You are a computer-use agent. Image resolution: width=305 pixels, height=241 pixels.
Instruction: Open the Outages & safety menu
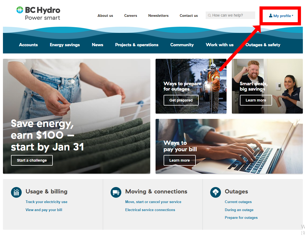[x=263, y=45]
